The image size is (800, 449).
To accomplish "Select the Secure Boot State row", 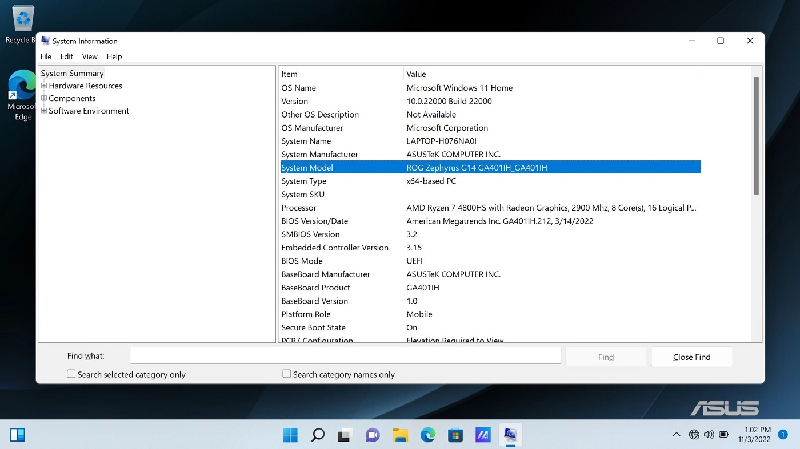I will (x=490, y=327).
